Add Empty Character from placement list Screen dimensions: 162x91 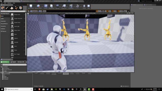18,18
